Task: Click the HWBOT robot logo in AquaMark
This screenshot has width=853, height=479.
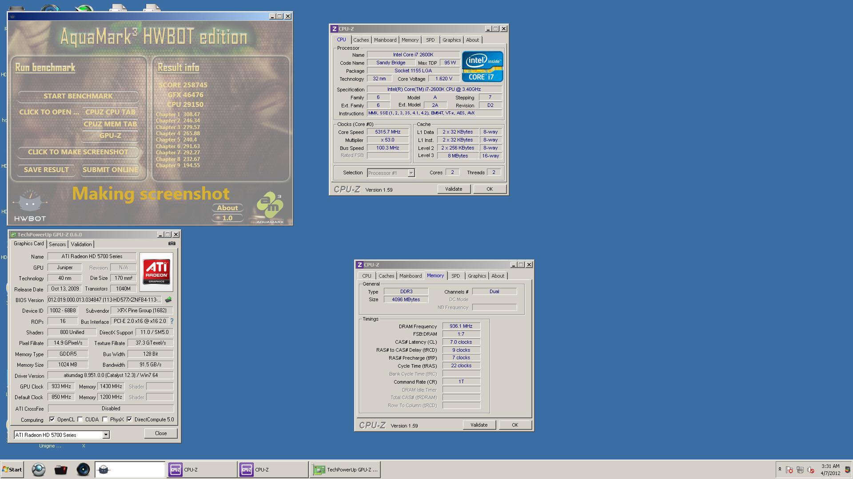Action: pyautogui.click(x=30, y=205)
